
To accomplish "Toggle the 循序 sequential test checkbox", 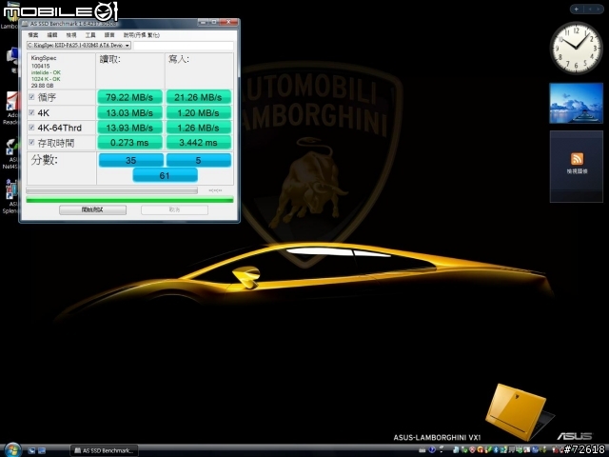I will (31, 97).
